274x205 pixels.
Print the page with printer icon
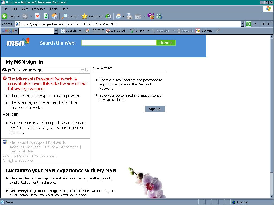pyautogui.click(x=130, y=16)
